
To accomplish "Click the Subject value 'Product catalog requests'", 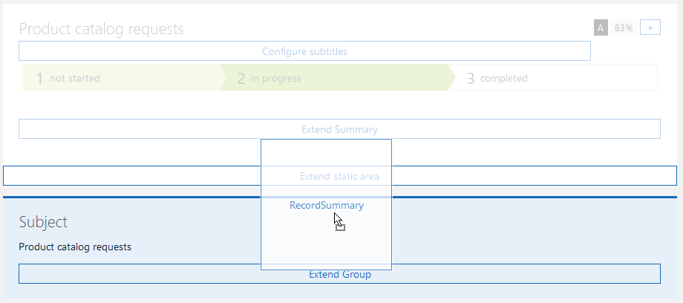I will tap(75, 247).
